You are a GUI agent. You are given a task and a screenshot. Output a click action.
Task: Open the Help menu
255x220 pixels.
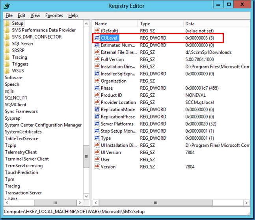pos(73,15)
